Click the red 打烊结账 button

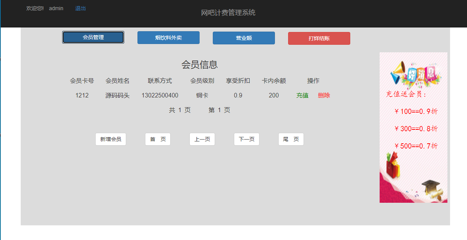(x=319, y=38)
